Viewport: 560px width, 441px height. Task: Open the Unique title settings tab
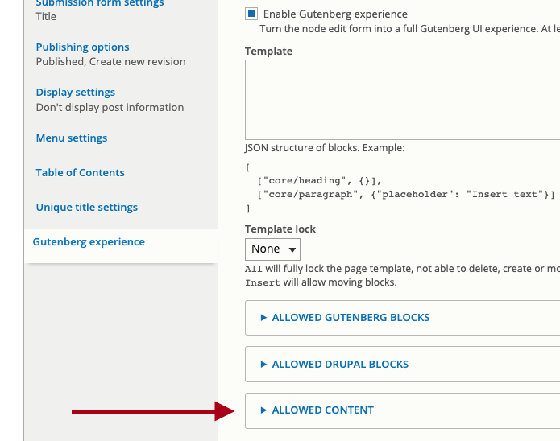point(87,208)
